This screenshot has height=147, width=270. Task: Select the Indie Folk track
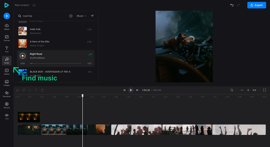point(56,31)
